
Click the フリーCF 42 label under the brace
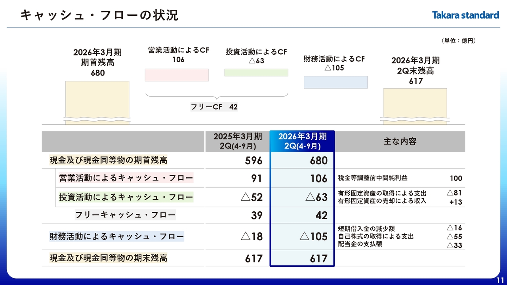click(214, 107)
